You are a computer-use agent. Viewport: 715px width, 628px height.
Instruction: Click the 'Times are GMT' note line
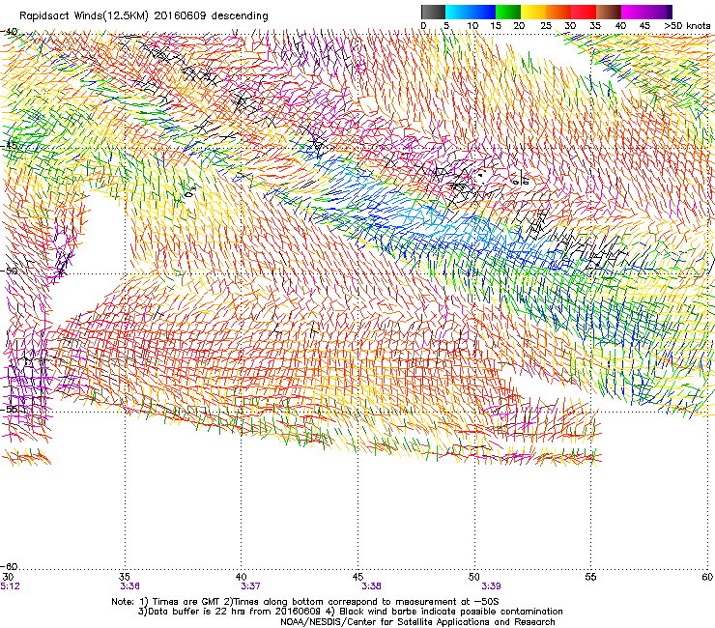click(x=305, y=602)
